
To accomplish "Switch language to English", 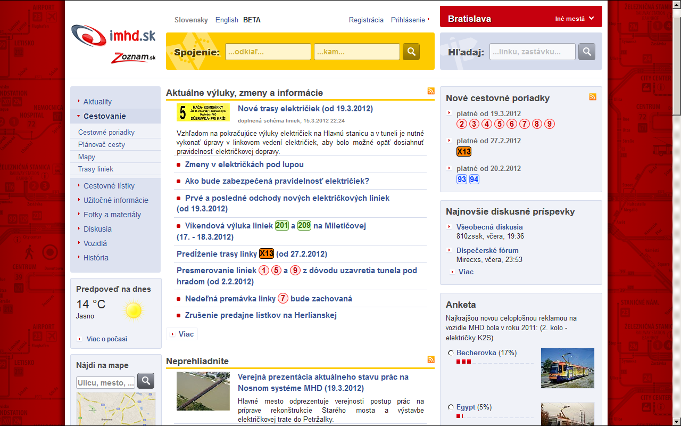I will pos(227,20).
